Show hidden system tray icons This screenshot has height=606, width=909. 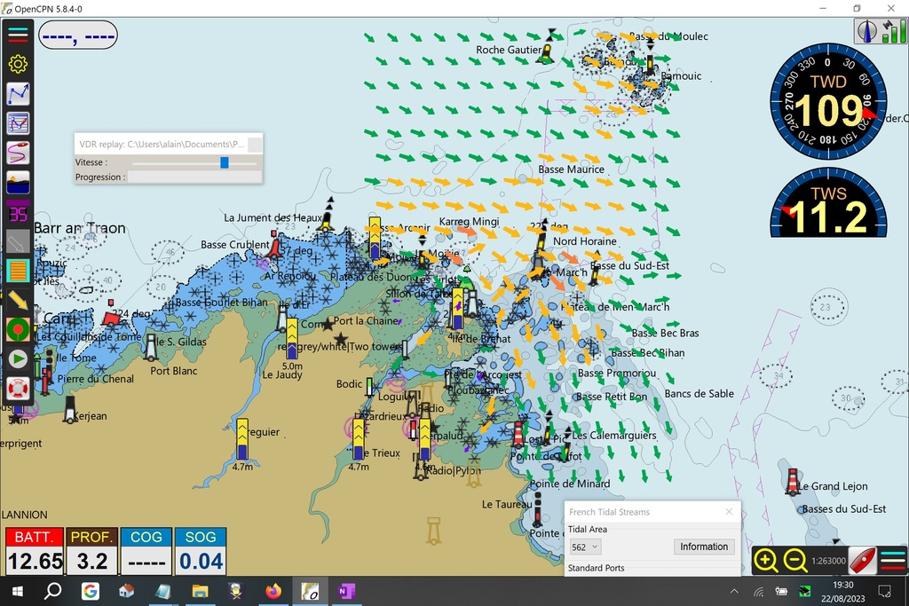coord(734,592)
